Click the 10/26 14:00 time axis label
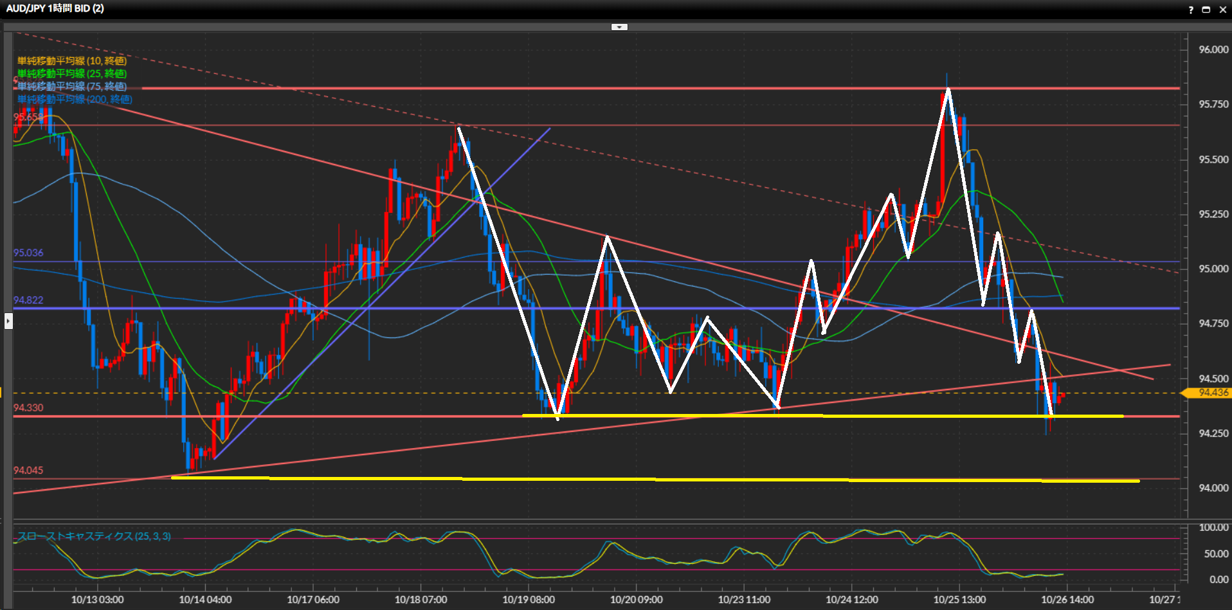Image resolution: width=1232 pixels, height=610 pixels. pyautogui.click(x=1067, y=600)
